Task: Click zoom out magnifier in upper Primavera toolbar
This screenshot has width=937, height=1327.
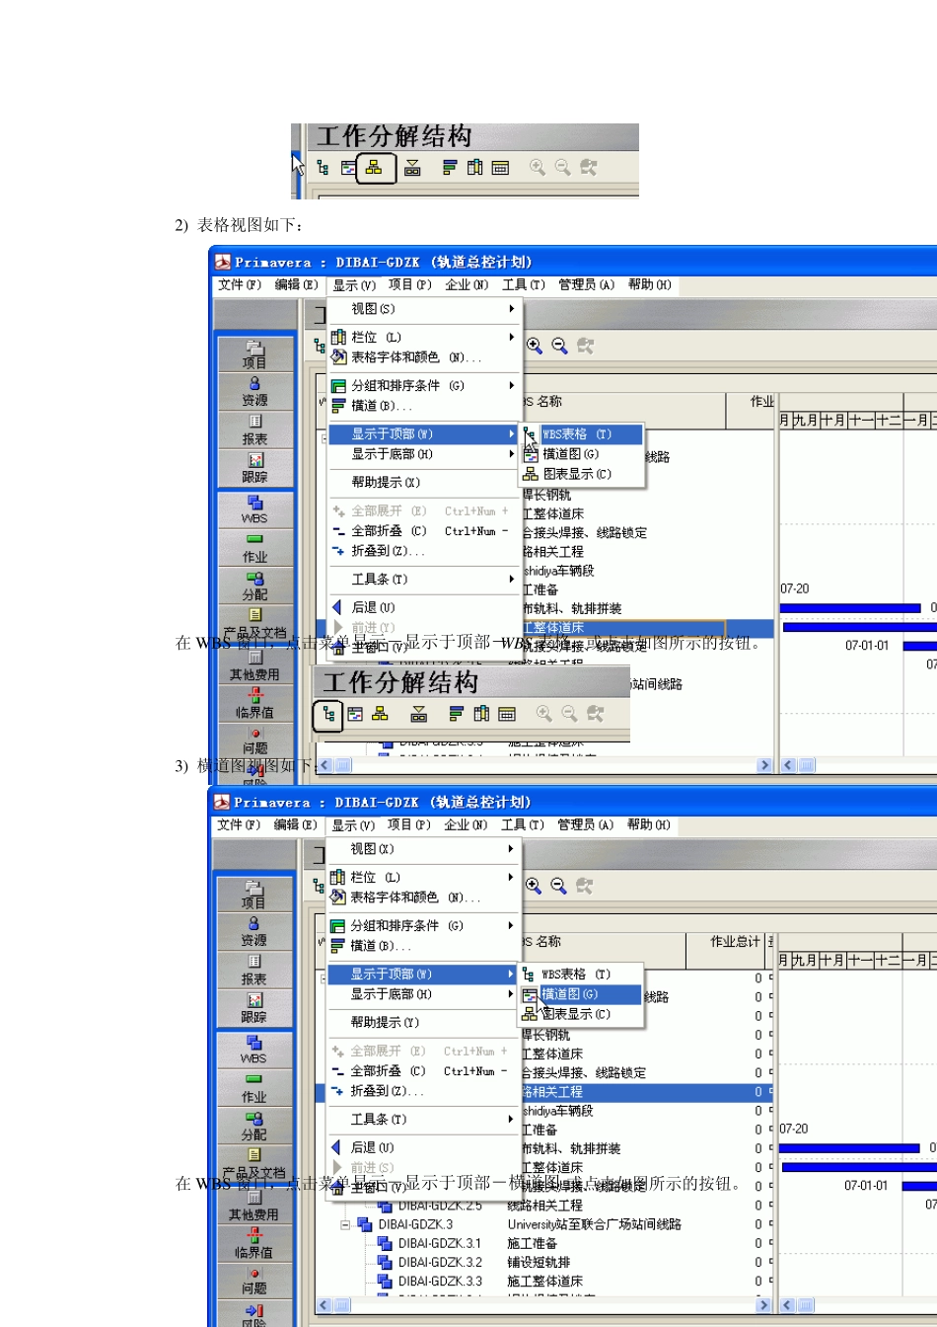Action: tap(559, 346)
